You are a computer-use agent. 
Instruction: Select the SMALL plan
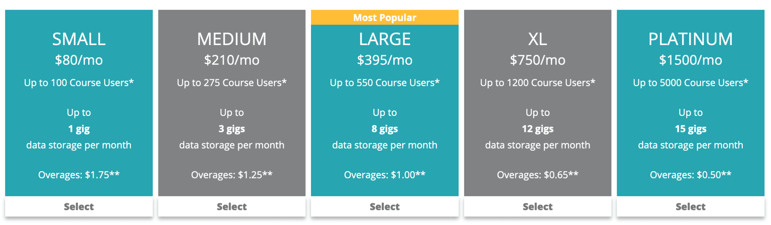[79, 206]
